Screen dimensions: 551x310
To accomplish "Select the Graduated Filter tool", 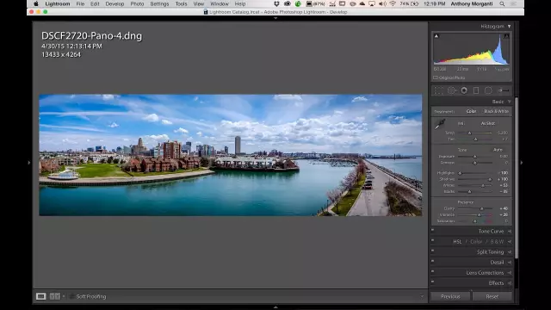I will [476, 90].
